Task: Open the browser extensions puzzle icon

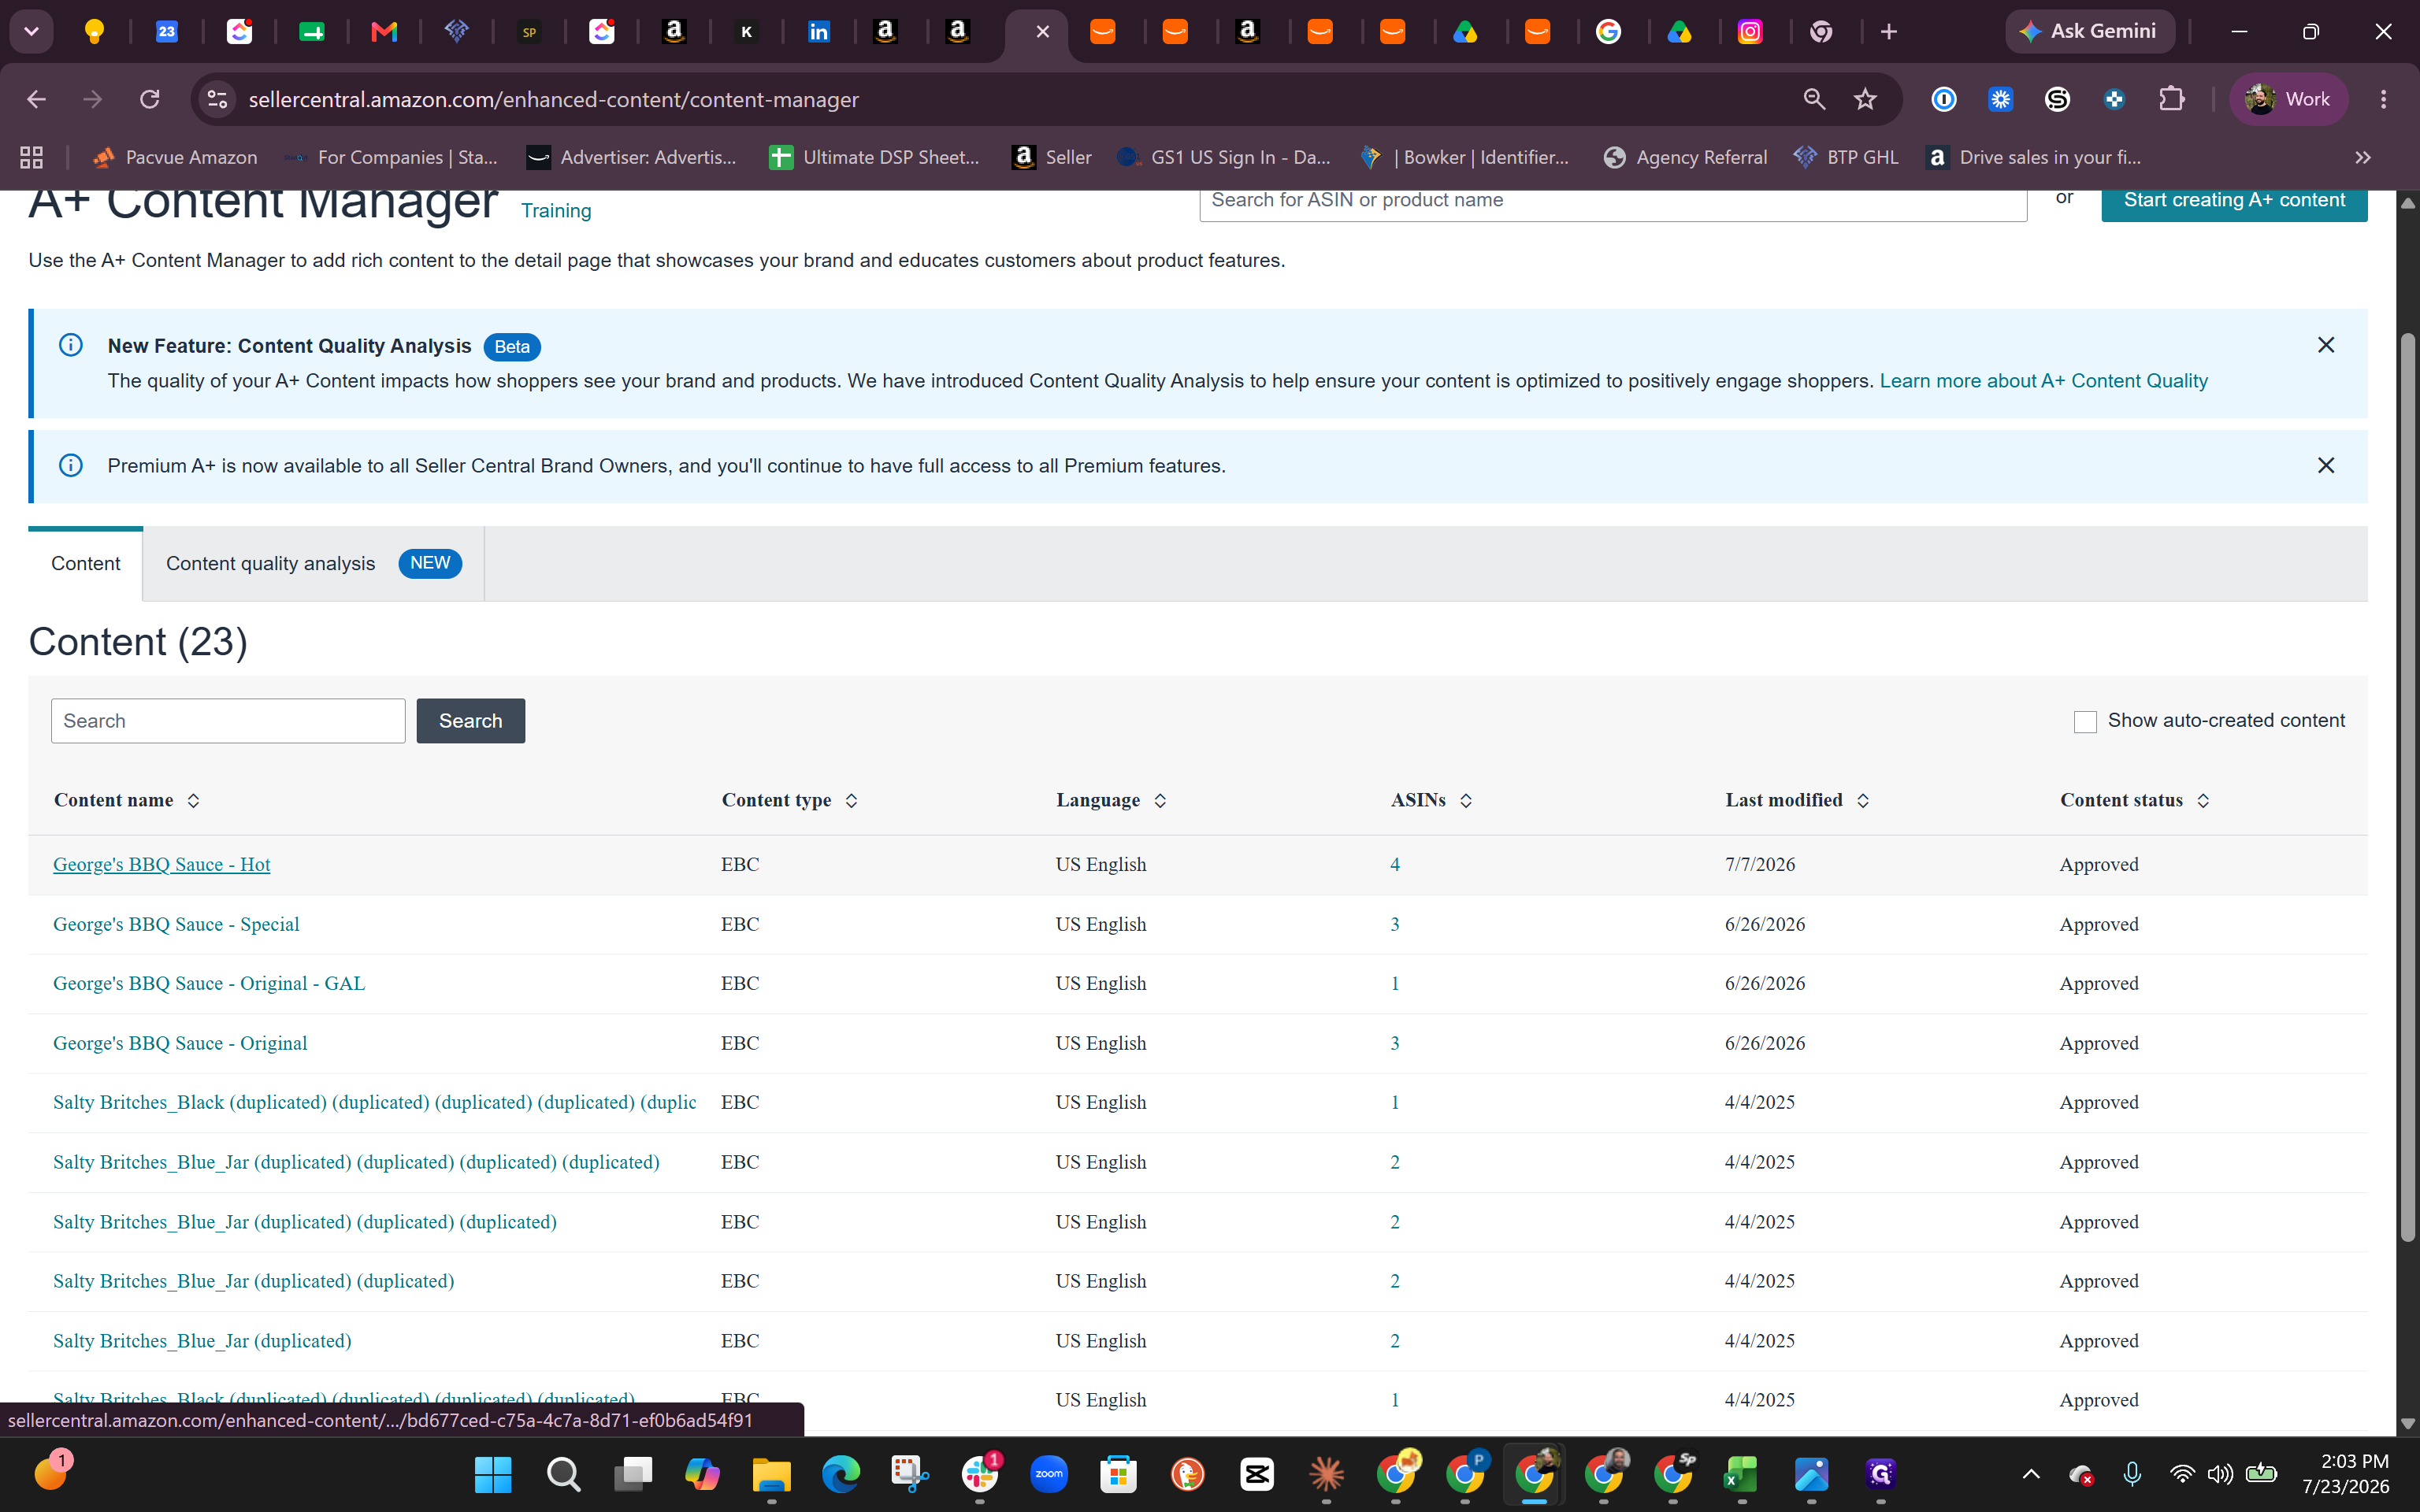Action: click(x=2171, y=99)
